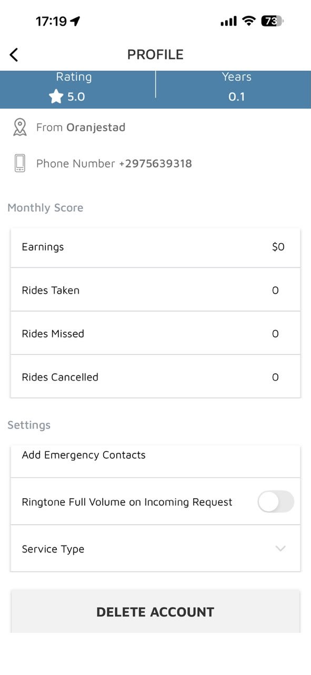
Task: Tap the phone icon beside Phone Number
Action: (19, 163)
